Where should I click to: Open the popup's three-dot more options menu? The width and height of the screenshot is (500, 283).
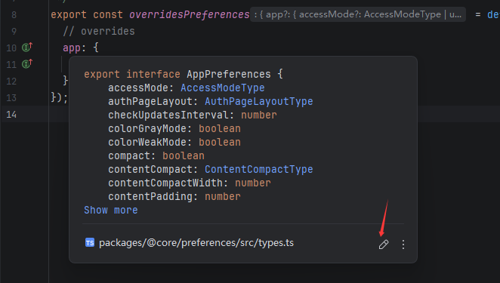point(403,245)
